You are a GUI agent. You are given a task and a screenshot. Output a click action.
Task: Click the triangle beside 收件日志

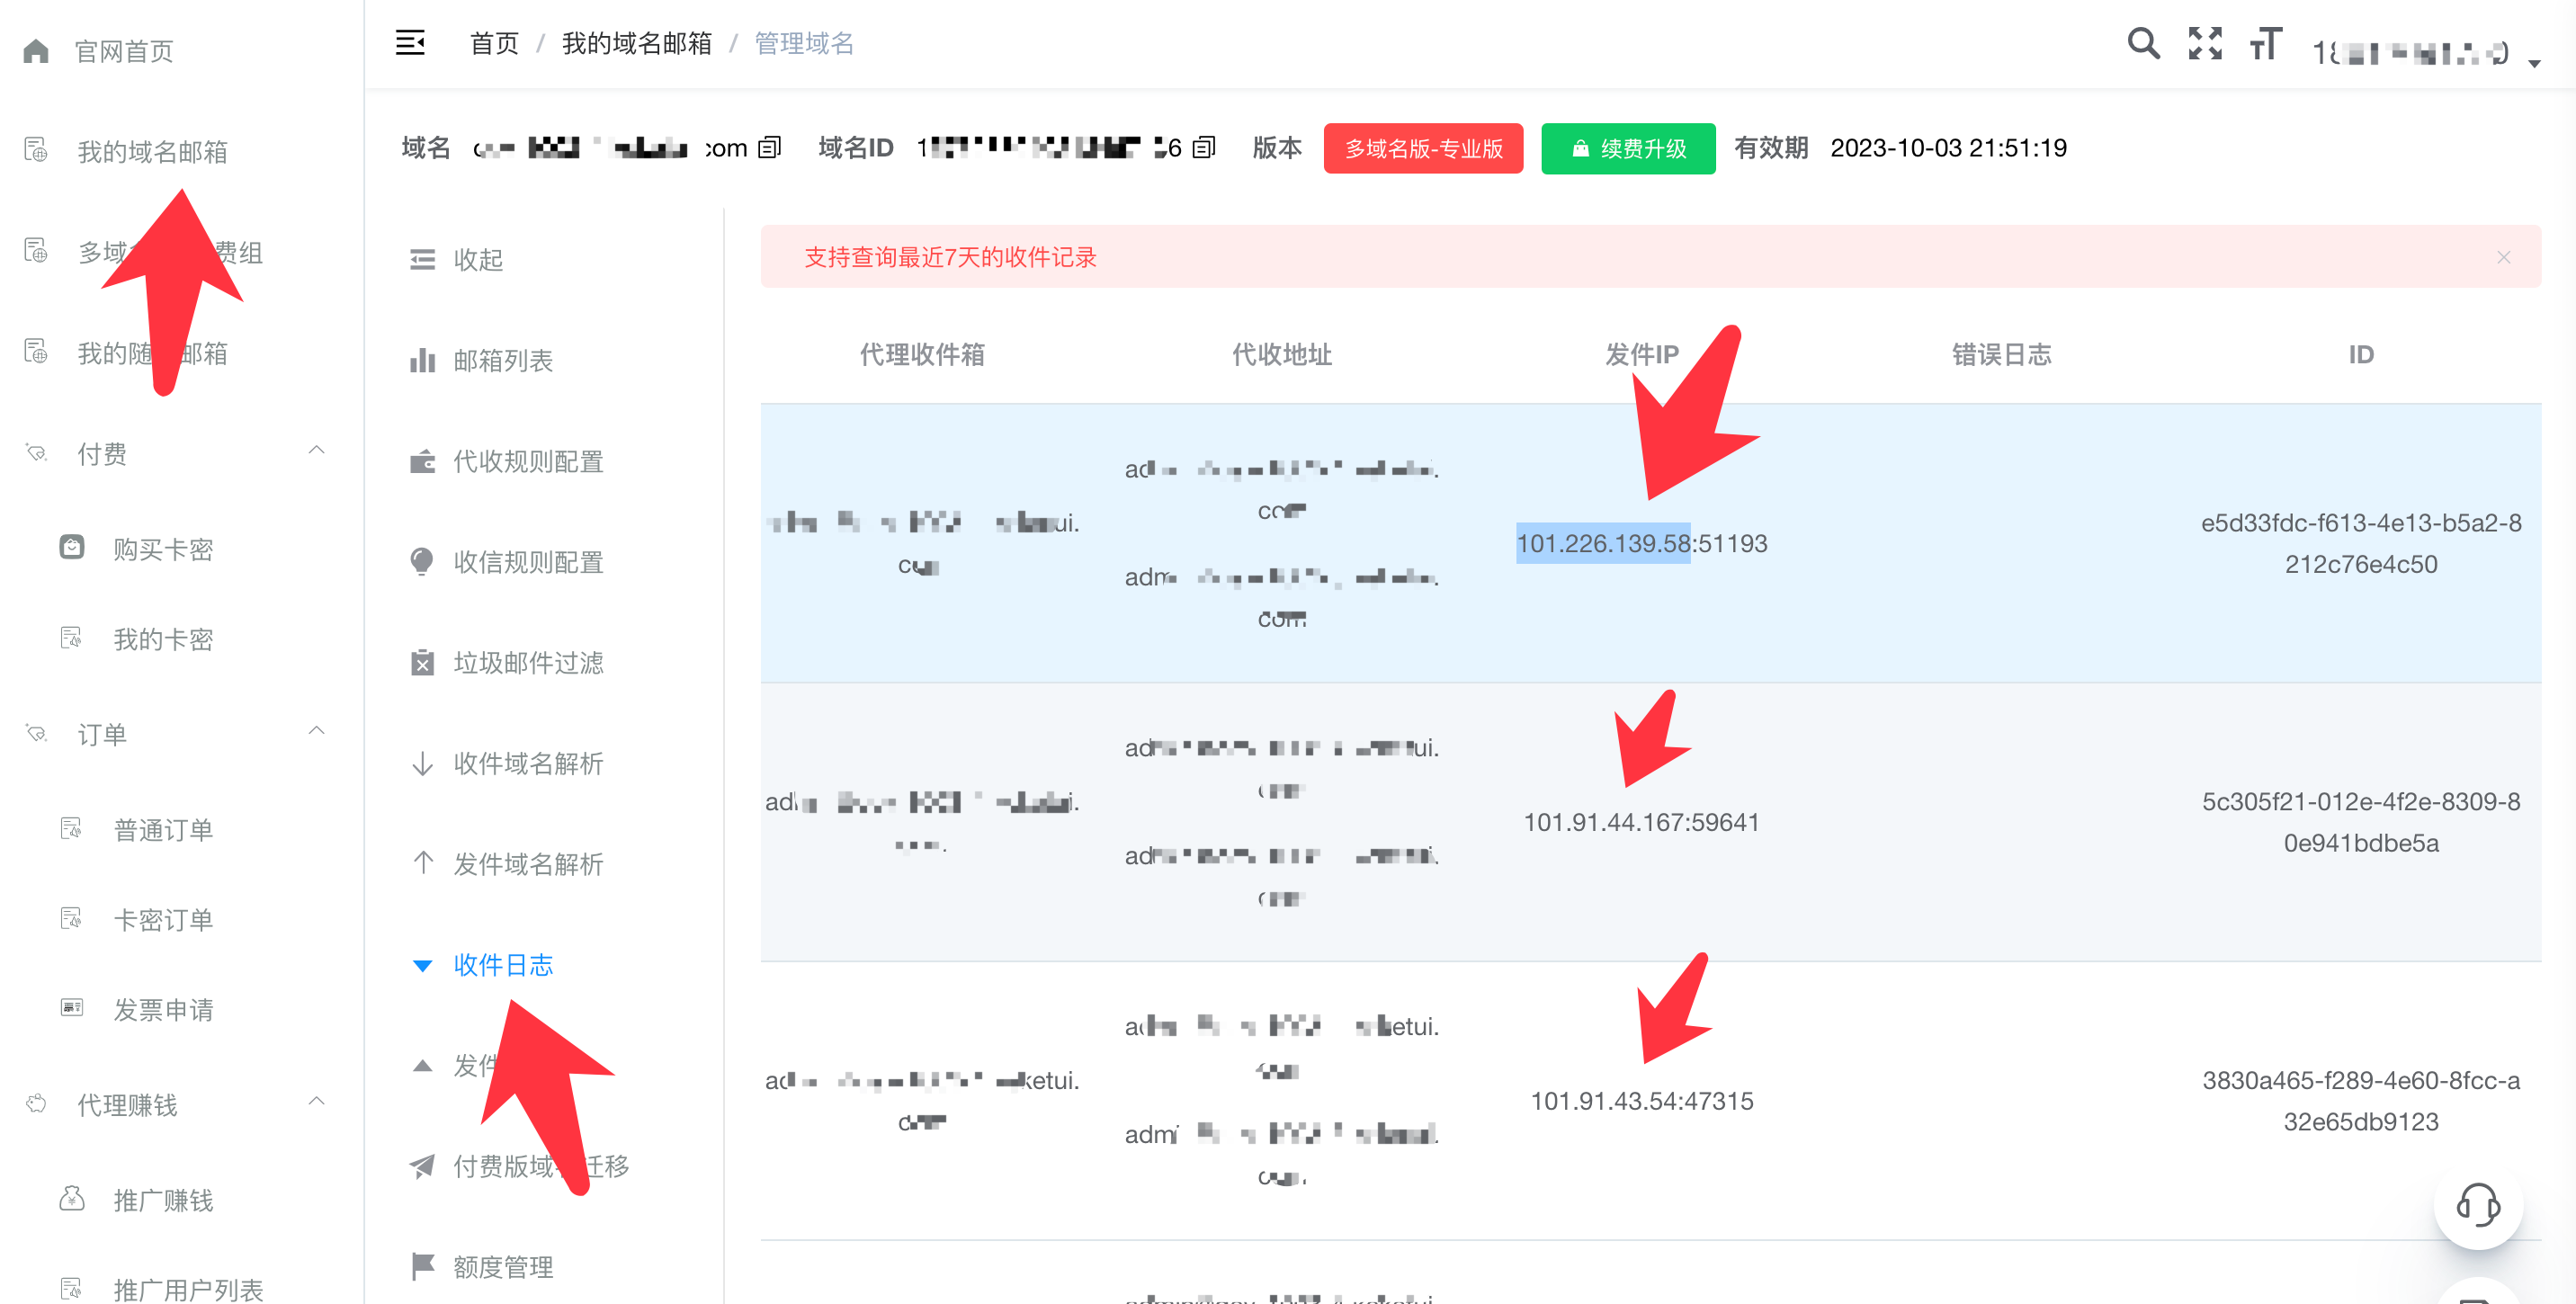[x=422, y=966]
